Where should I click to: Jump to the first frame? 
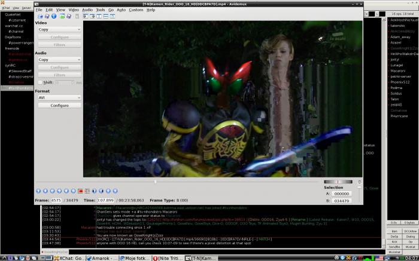coord(108,191)
